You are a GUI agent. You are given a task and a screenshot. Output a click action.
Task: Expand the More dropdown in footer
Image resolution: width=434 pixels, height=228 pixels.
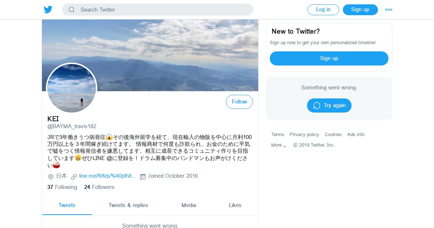click(x=279, y=145)
